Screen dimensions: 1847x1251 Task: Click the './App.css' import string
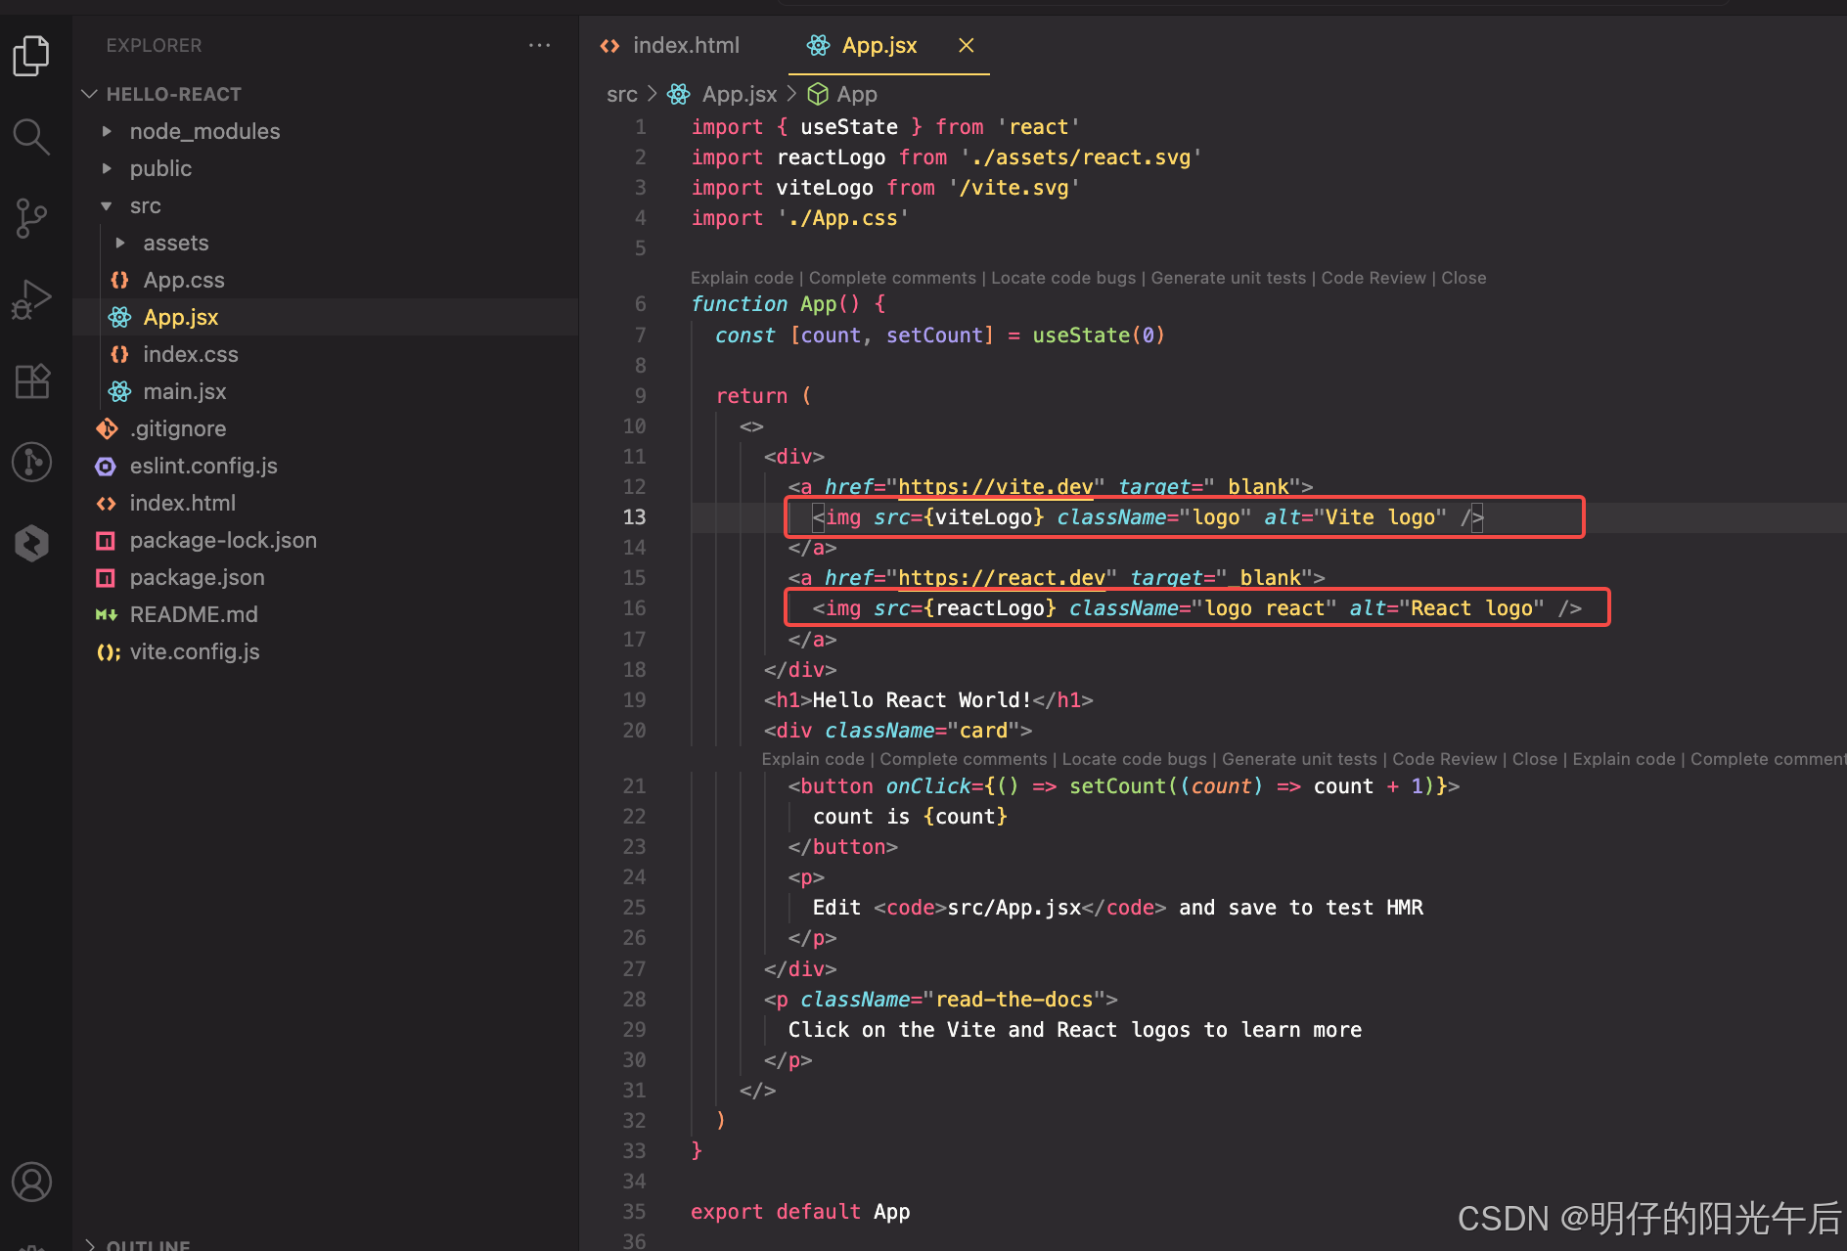(843, 218)
